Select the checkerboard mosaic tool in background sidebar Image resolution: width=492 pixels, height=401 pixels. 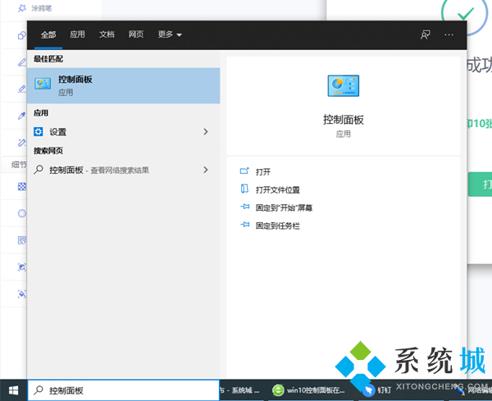(x=22, y=187)
